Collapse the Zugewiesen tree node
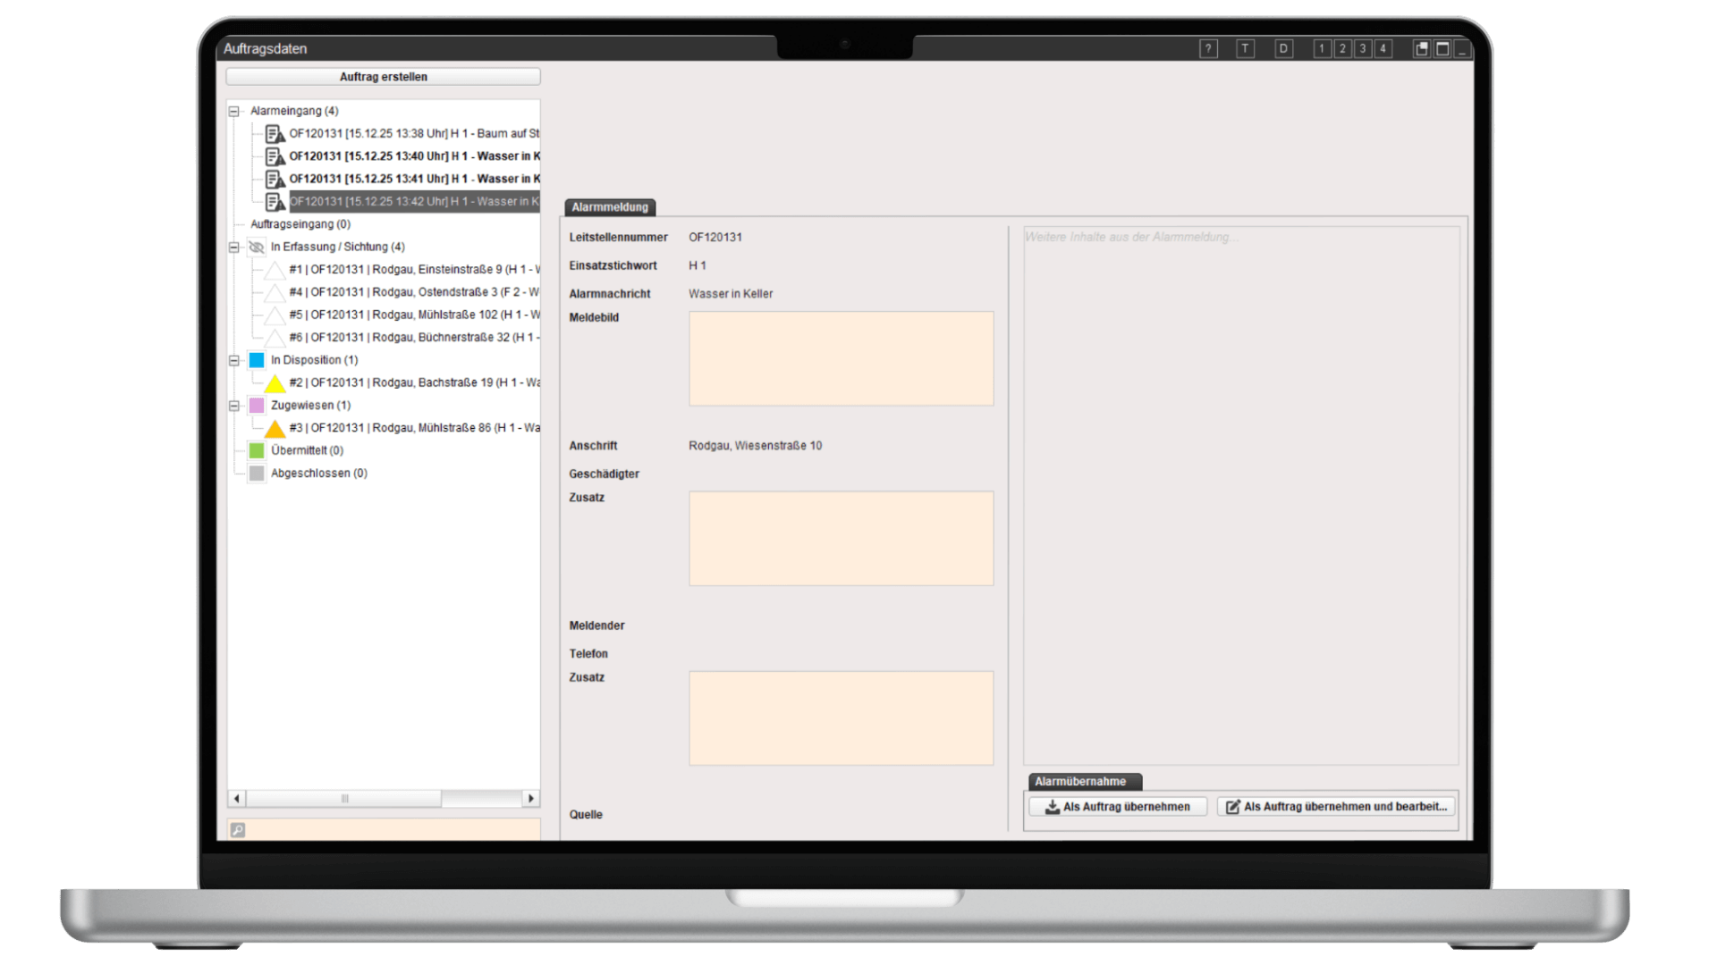Screen dimensions: 1717x965 point(234,406)
